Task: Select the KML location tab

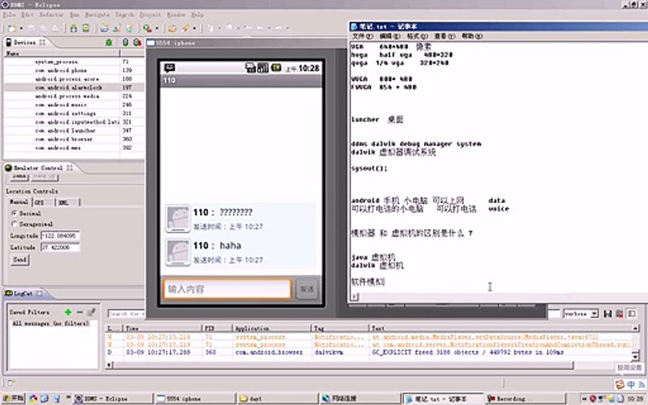Action: (x=67, y=202)
